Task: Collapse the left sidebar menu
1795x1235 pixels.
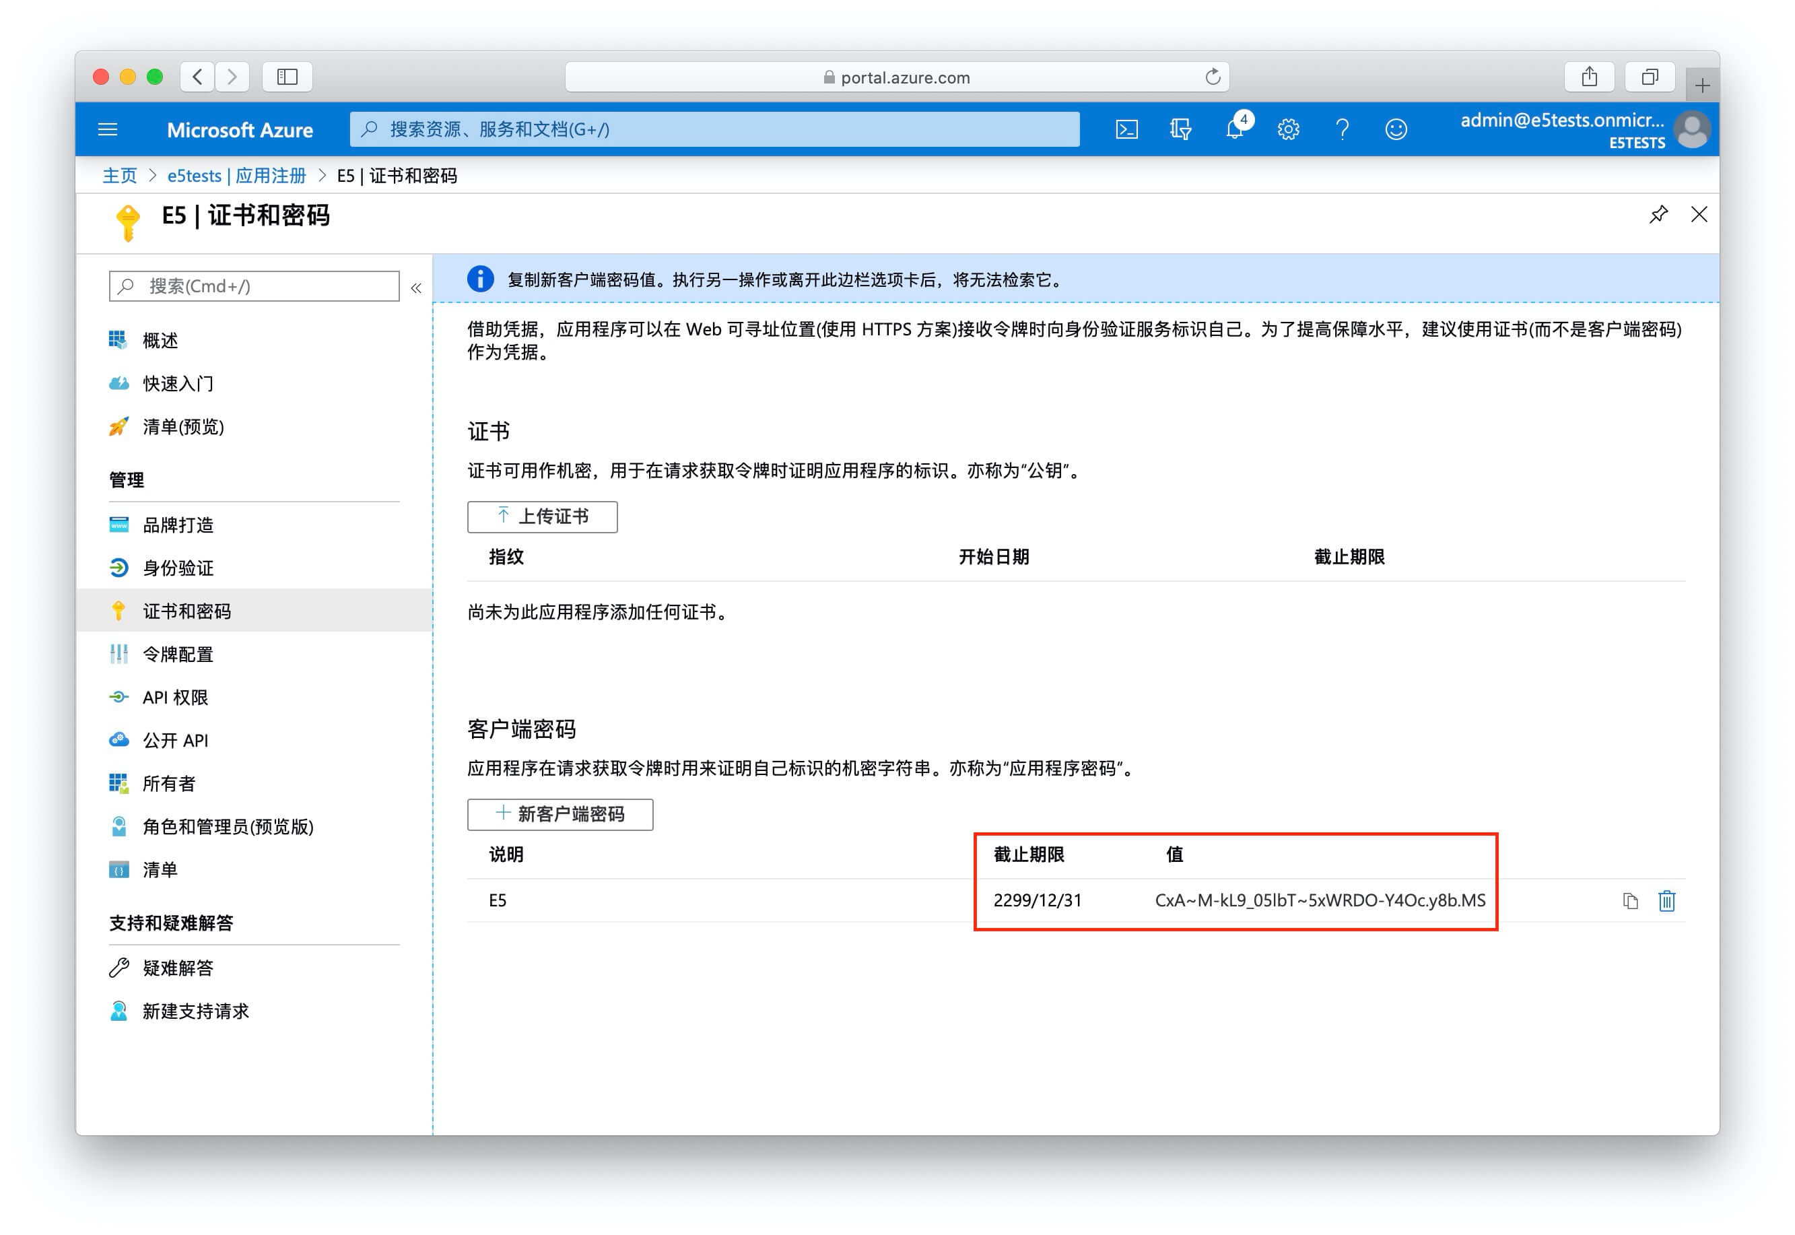Action: point(416,288)
